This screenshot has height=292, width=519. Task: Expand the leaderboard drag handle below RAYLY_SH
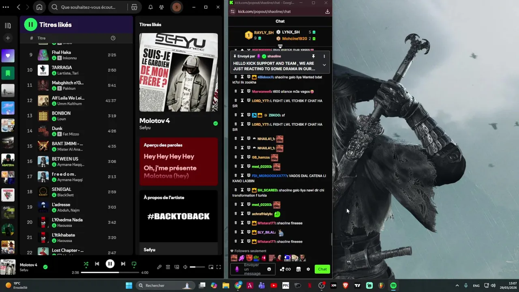280,46
